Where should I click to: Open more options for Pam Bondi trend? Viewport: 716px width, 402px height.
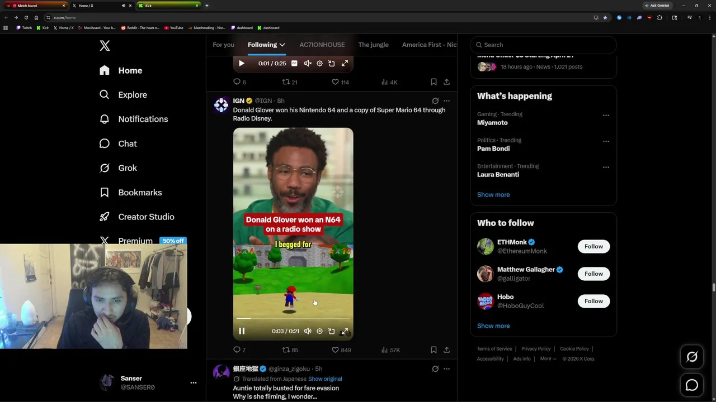606,141
